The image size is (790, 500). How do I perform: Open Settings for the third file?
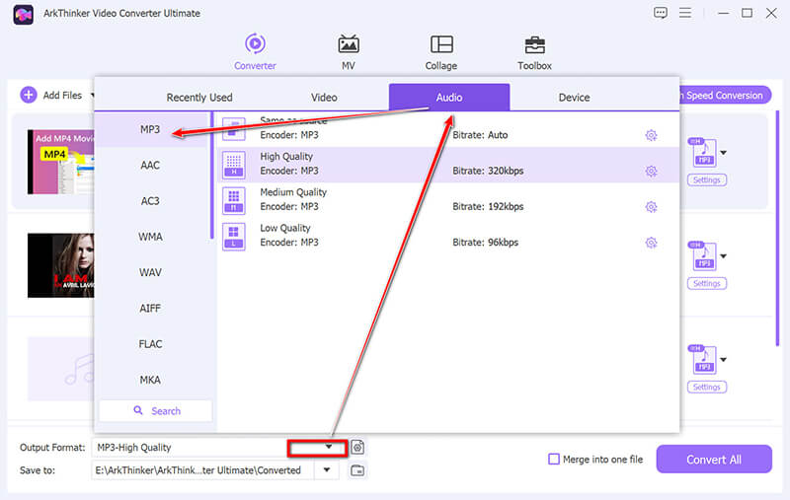tap(706, 388)
